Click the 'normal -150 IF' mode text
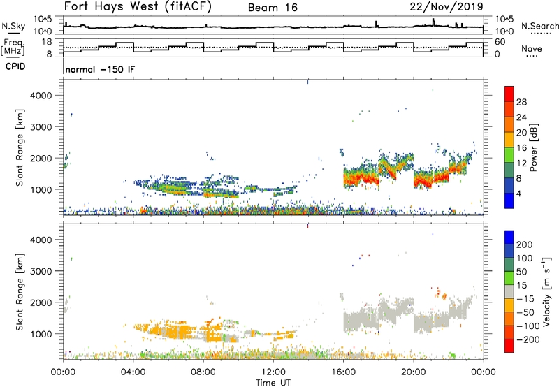559x387 pixels. (100, 69)
